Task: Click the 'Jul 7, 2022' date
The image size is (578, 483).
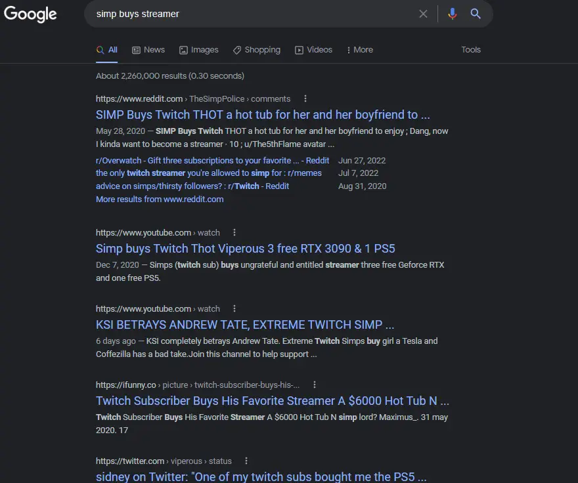Action: click(x=359, y=173)
